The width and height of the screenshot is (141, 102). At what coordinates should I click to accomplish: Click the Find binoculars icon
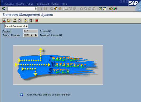pyautogui.click(x=71, y=9)
